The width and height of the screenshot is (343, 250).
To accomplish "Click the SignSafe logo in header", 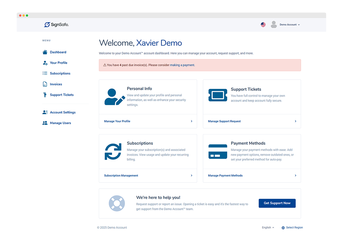I will [x=56, y=25].
